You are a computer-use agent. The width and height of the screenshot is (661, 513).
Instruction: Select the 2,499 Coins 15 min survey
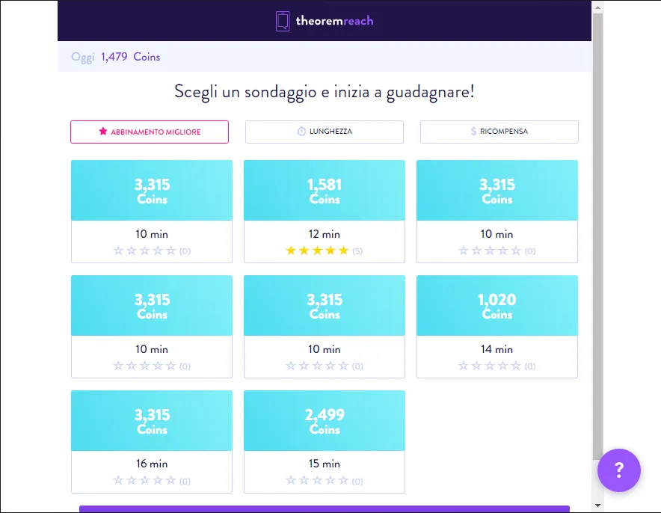325,441
